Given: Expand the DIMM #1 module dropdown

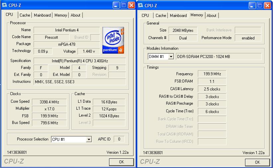Looking at the screenshot, I should (171, 57).
